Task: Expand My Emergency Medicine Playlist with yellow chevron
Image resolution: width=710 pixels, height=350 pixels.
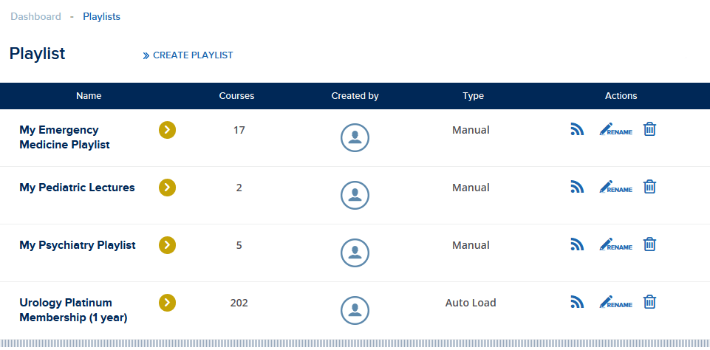Action: click(167, 130)
